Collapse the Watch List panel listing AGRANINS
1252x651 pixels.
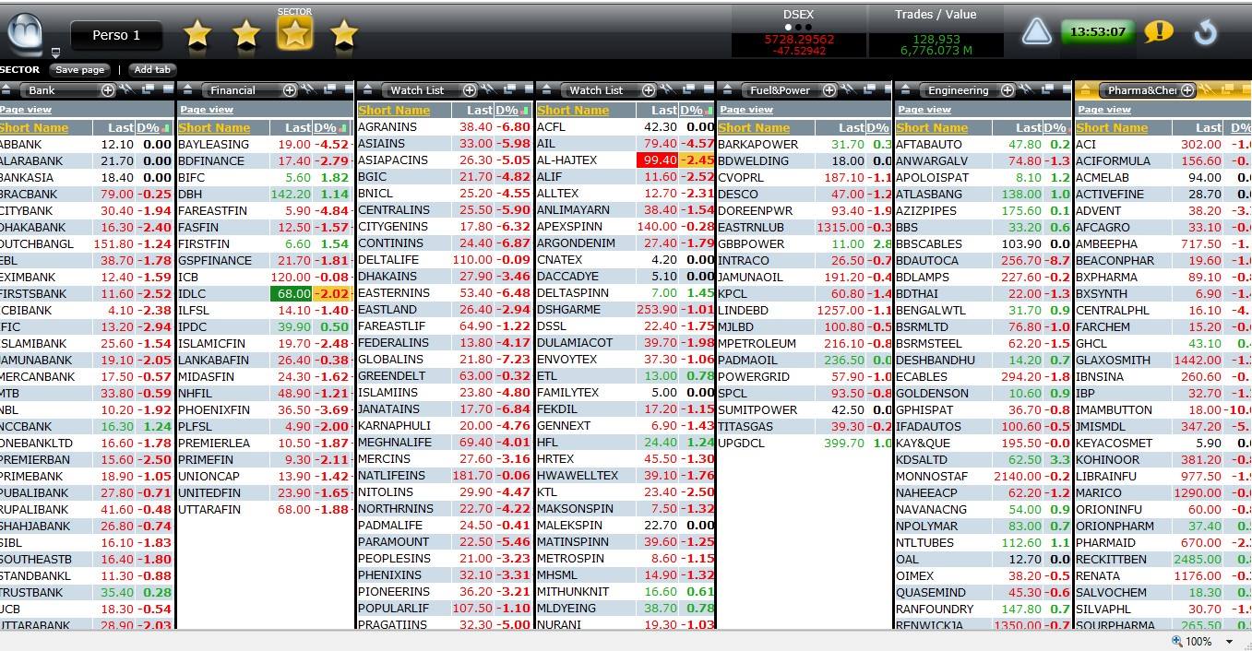[x=367, y=90]
